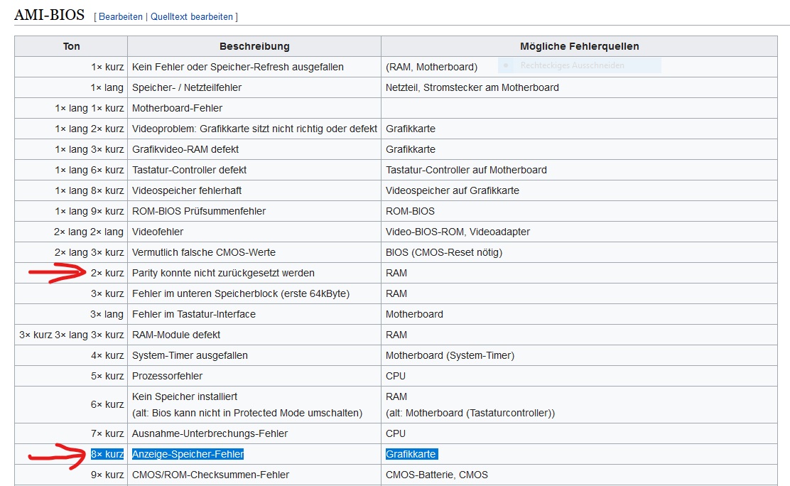The height and width of the screenshot is (486, 790).
Task: Click the System-Timer ausgefallen cell
Action: pos(190,355)
